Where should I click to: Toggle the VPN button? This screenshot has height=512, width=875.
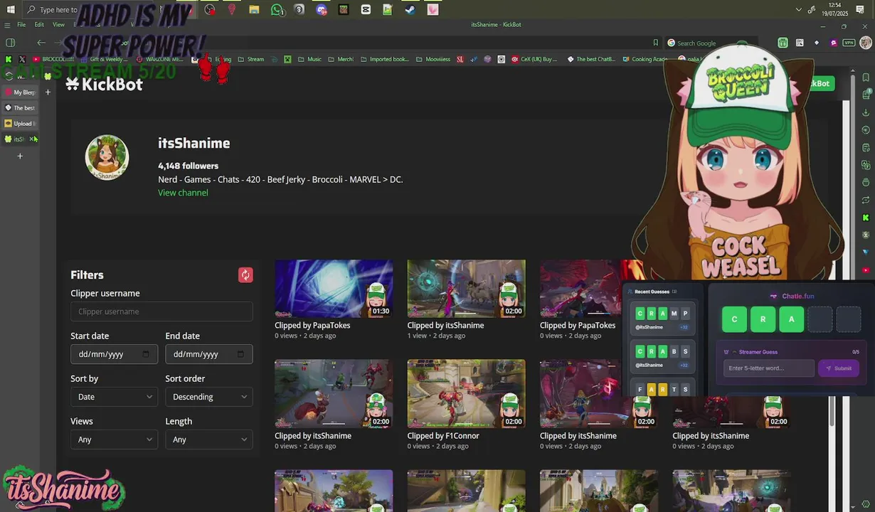(849, 43)
